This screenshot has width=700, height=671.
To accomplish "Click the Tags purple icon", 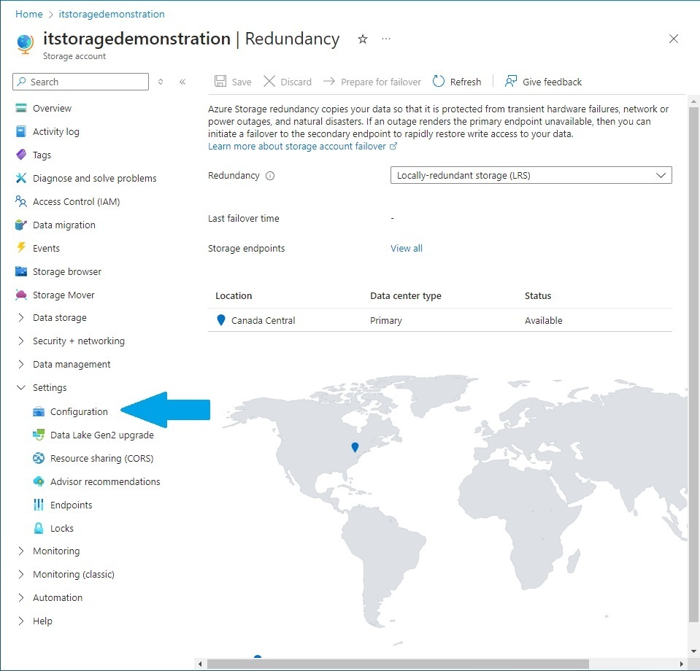I will tap(21, 155).
